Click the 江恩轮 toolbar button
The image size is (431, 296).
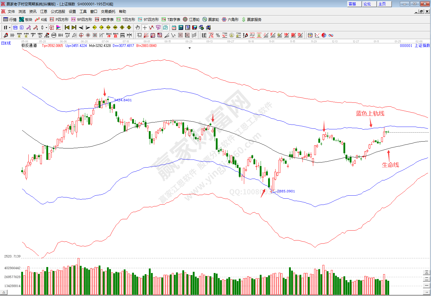coord(191,19)
